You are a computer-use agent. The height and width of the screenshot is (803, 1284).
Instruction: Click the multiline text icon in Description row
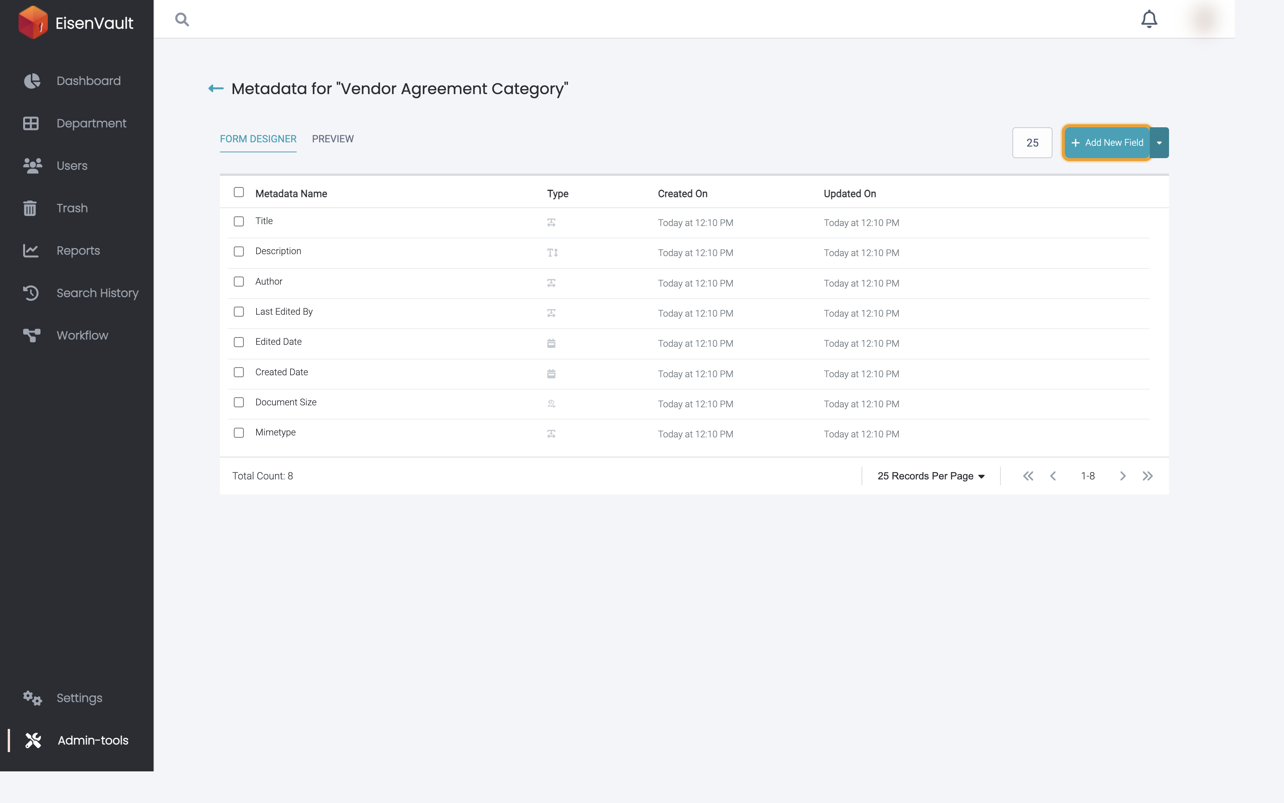coord(552,253)
